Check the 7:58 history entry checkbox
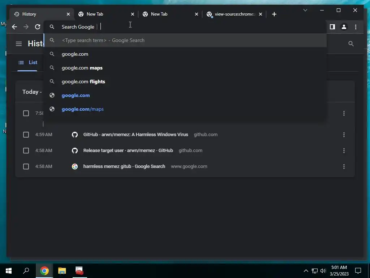This screenshot has height=278, width=370. point(26,113)
